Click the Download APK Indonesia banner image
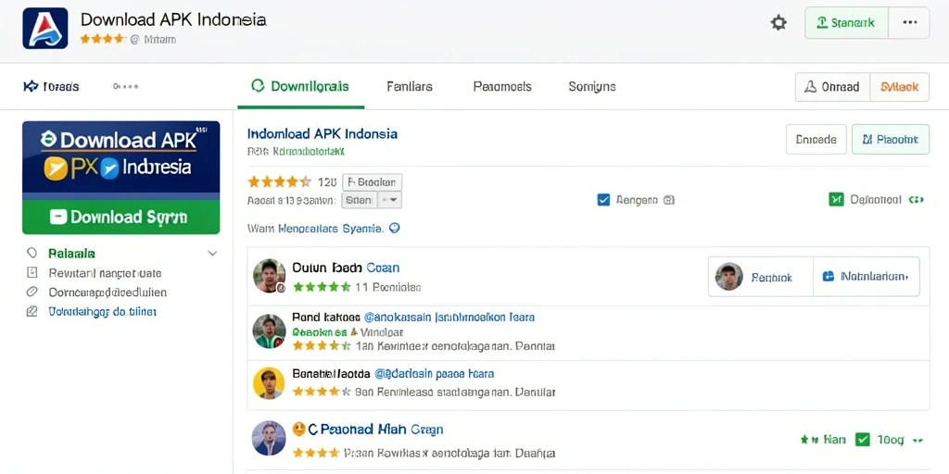 (x=121, y=160)
